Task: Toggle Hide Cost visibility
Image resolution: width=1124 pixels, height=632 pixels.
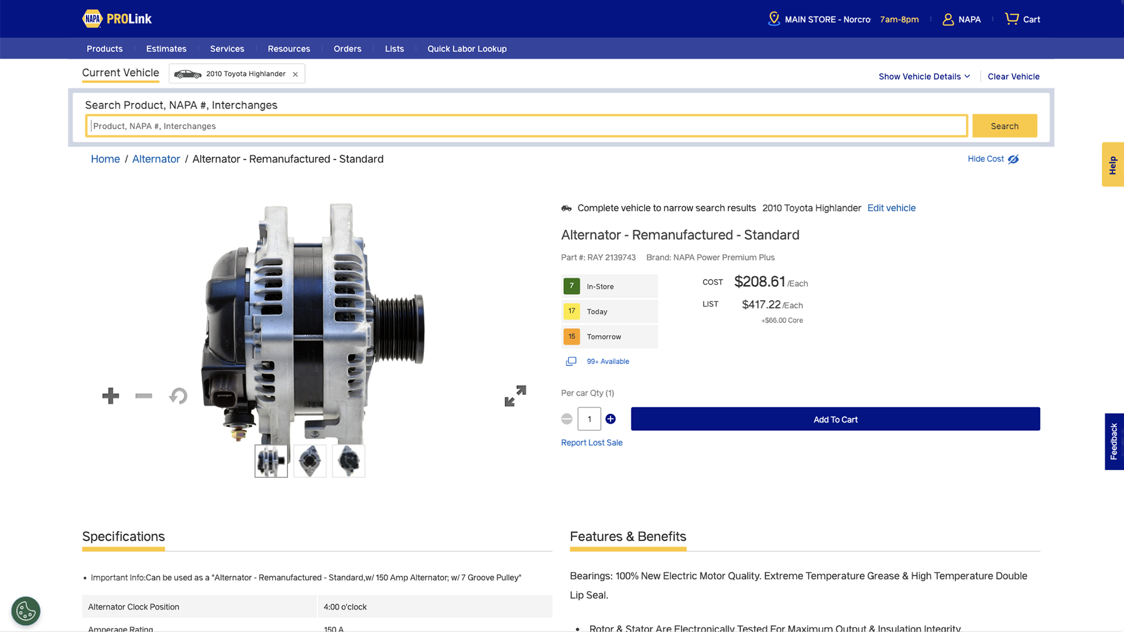Action: tap(993, 159)
